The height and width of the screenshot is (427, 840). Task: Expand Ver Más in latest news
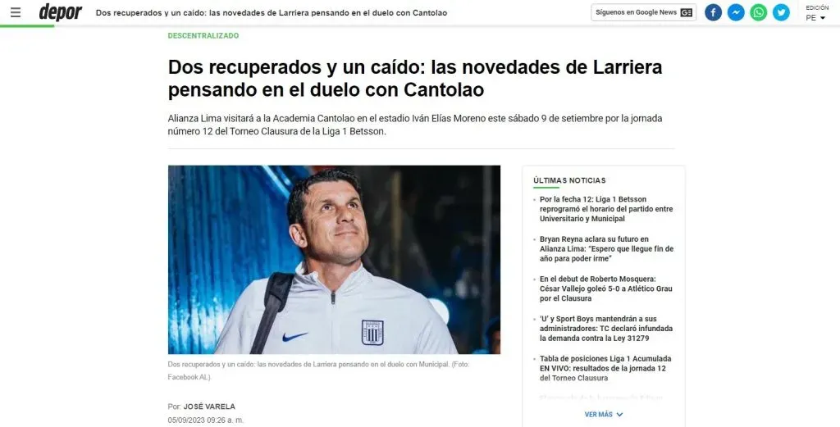(604, 414)
